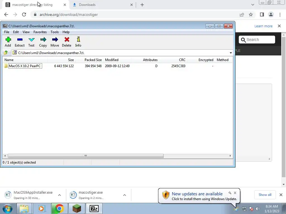Sort by Packed Size column
The height and width of the screenshot is (214, 286).
coord(89,60)
